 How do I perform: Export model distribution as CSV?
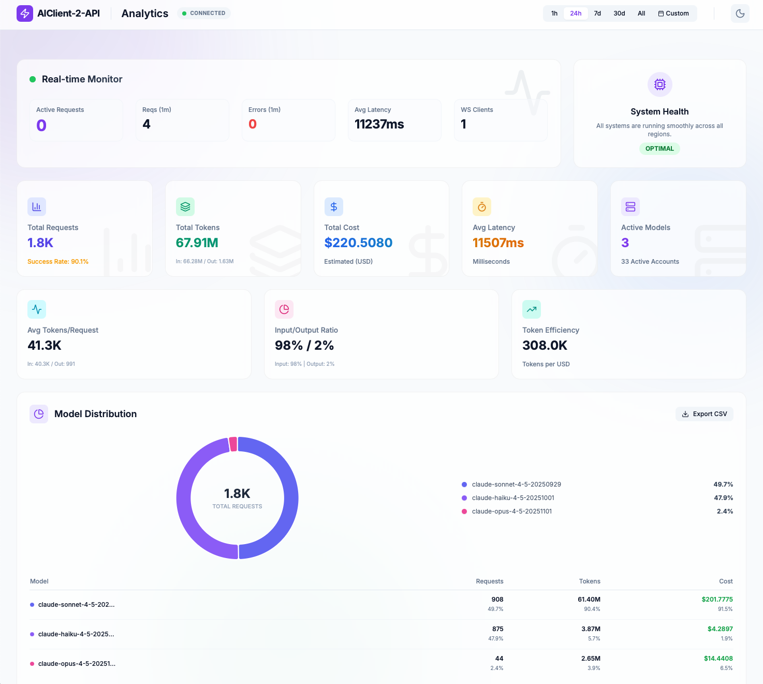(x=704, y=414)
